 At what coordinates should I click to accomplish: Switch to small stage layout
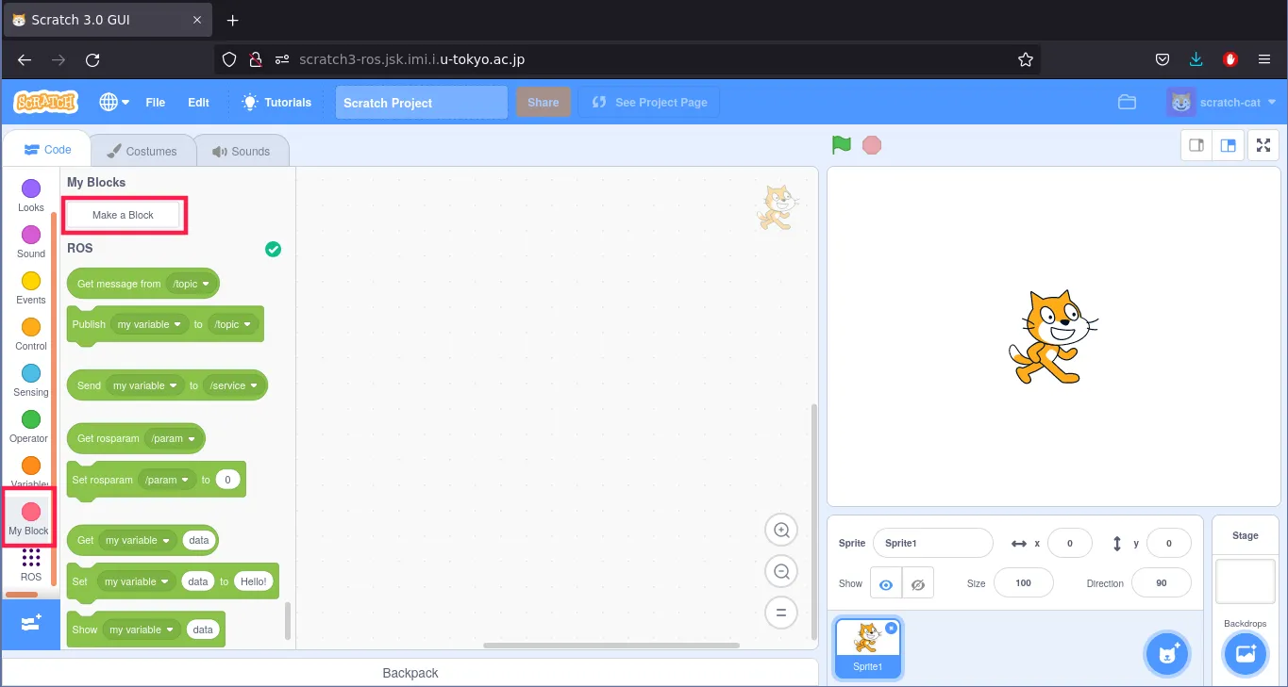[1196, 145]
